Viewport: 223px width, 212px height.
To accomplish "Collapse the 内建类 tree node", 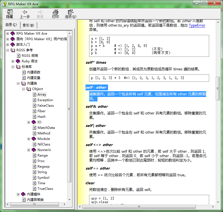I will coord(18,83).
